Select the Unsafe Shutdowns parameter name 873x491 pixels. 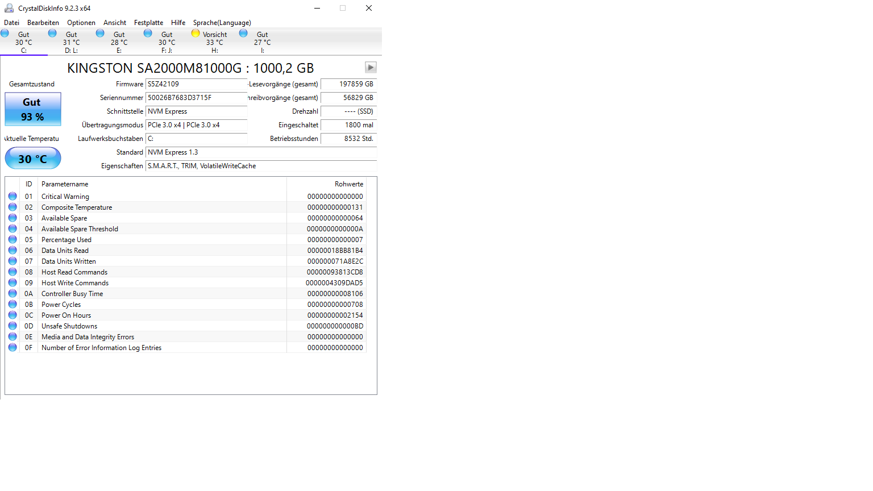point(69,326)
